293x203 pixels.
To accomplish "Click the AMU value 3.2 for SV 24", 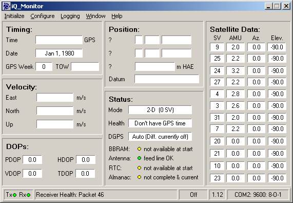I will tap(236, 71).
